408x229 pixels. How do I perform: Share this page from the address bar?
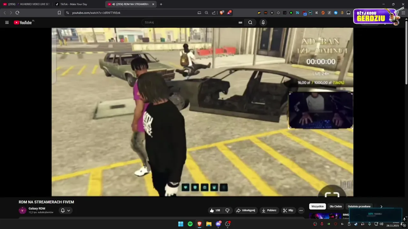(x=214, y=13)
